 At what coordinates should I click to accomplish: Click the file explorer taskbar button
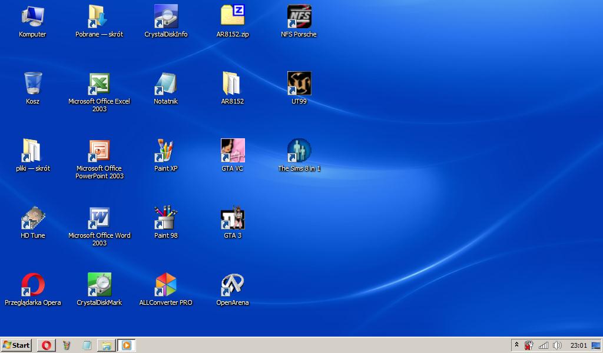[x=107, y=345]
